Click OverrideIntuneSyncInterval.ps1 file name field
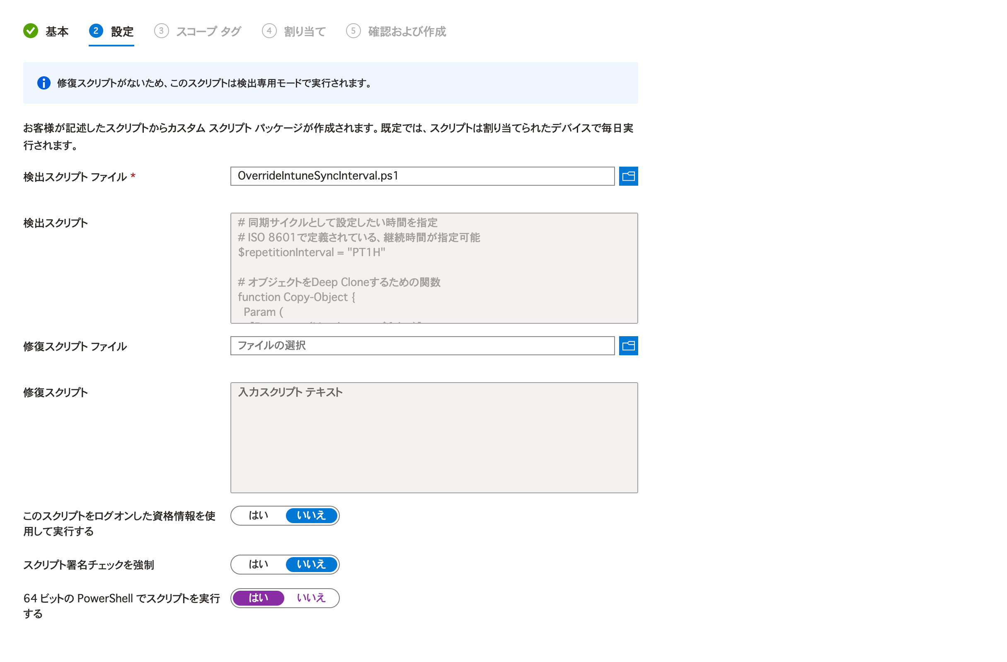 [422, 176]
